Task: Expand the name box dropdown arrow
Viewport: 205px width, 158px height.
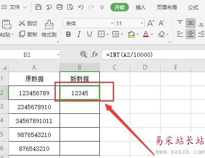Action: [x=58, y=55]
